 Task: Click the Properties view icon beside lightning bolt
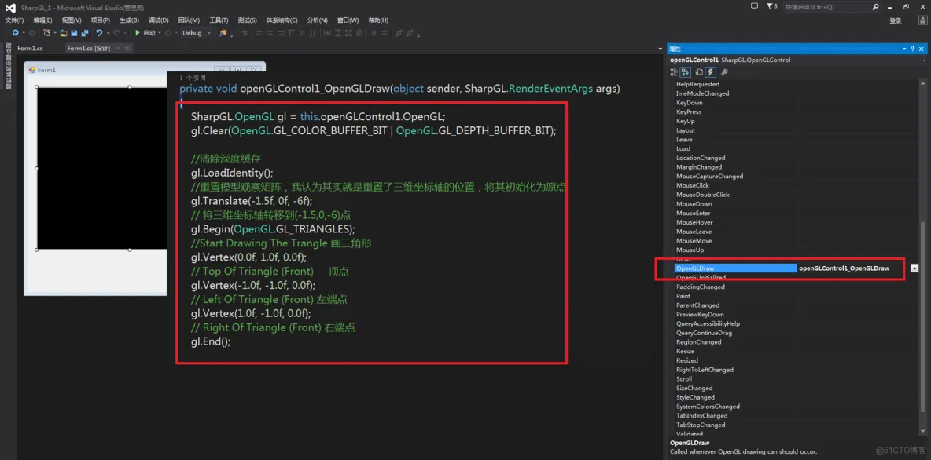[x=699, y=72]
